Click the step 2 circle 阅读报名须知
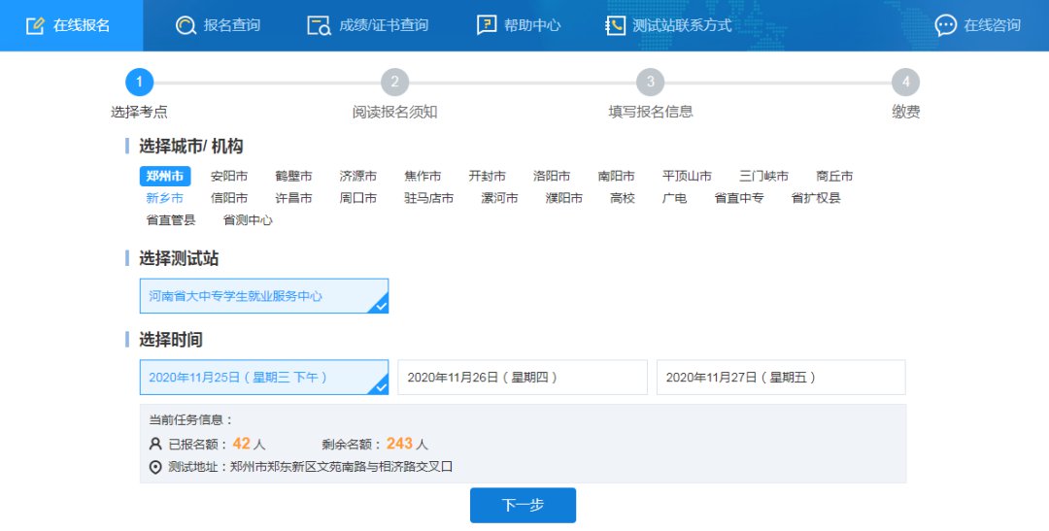The image size is (1049, 531). tap(394, 83)
